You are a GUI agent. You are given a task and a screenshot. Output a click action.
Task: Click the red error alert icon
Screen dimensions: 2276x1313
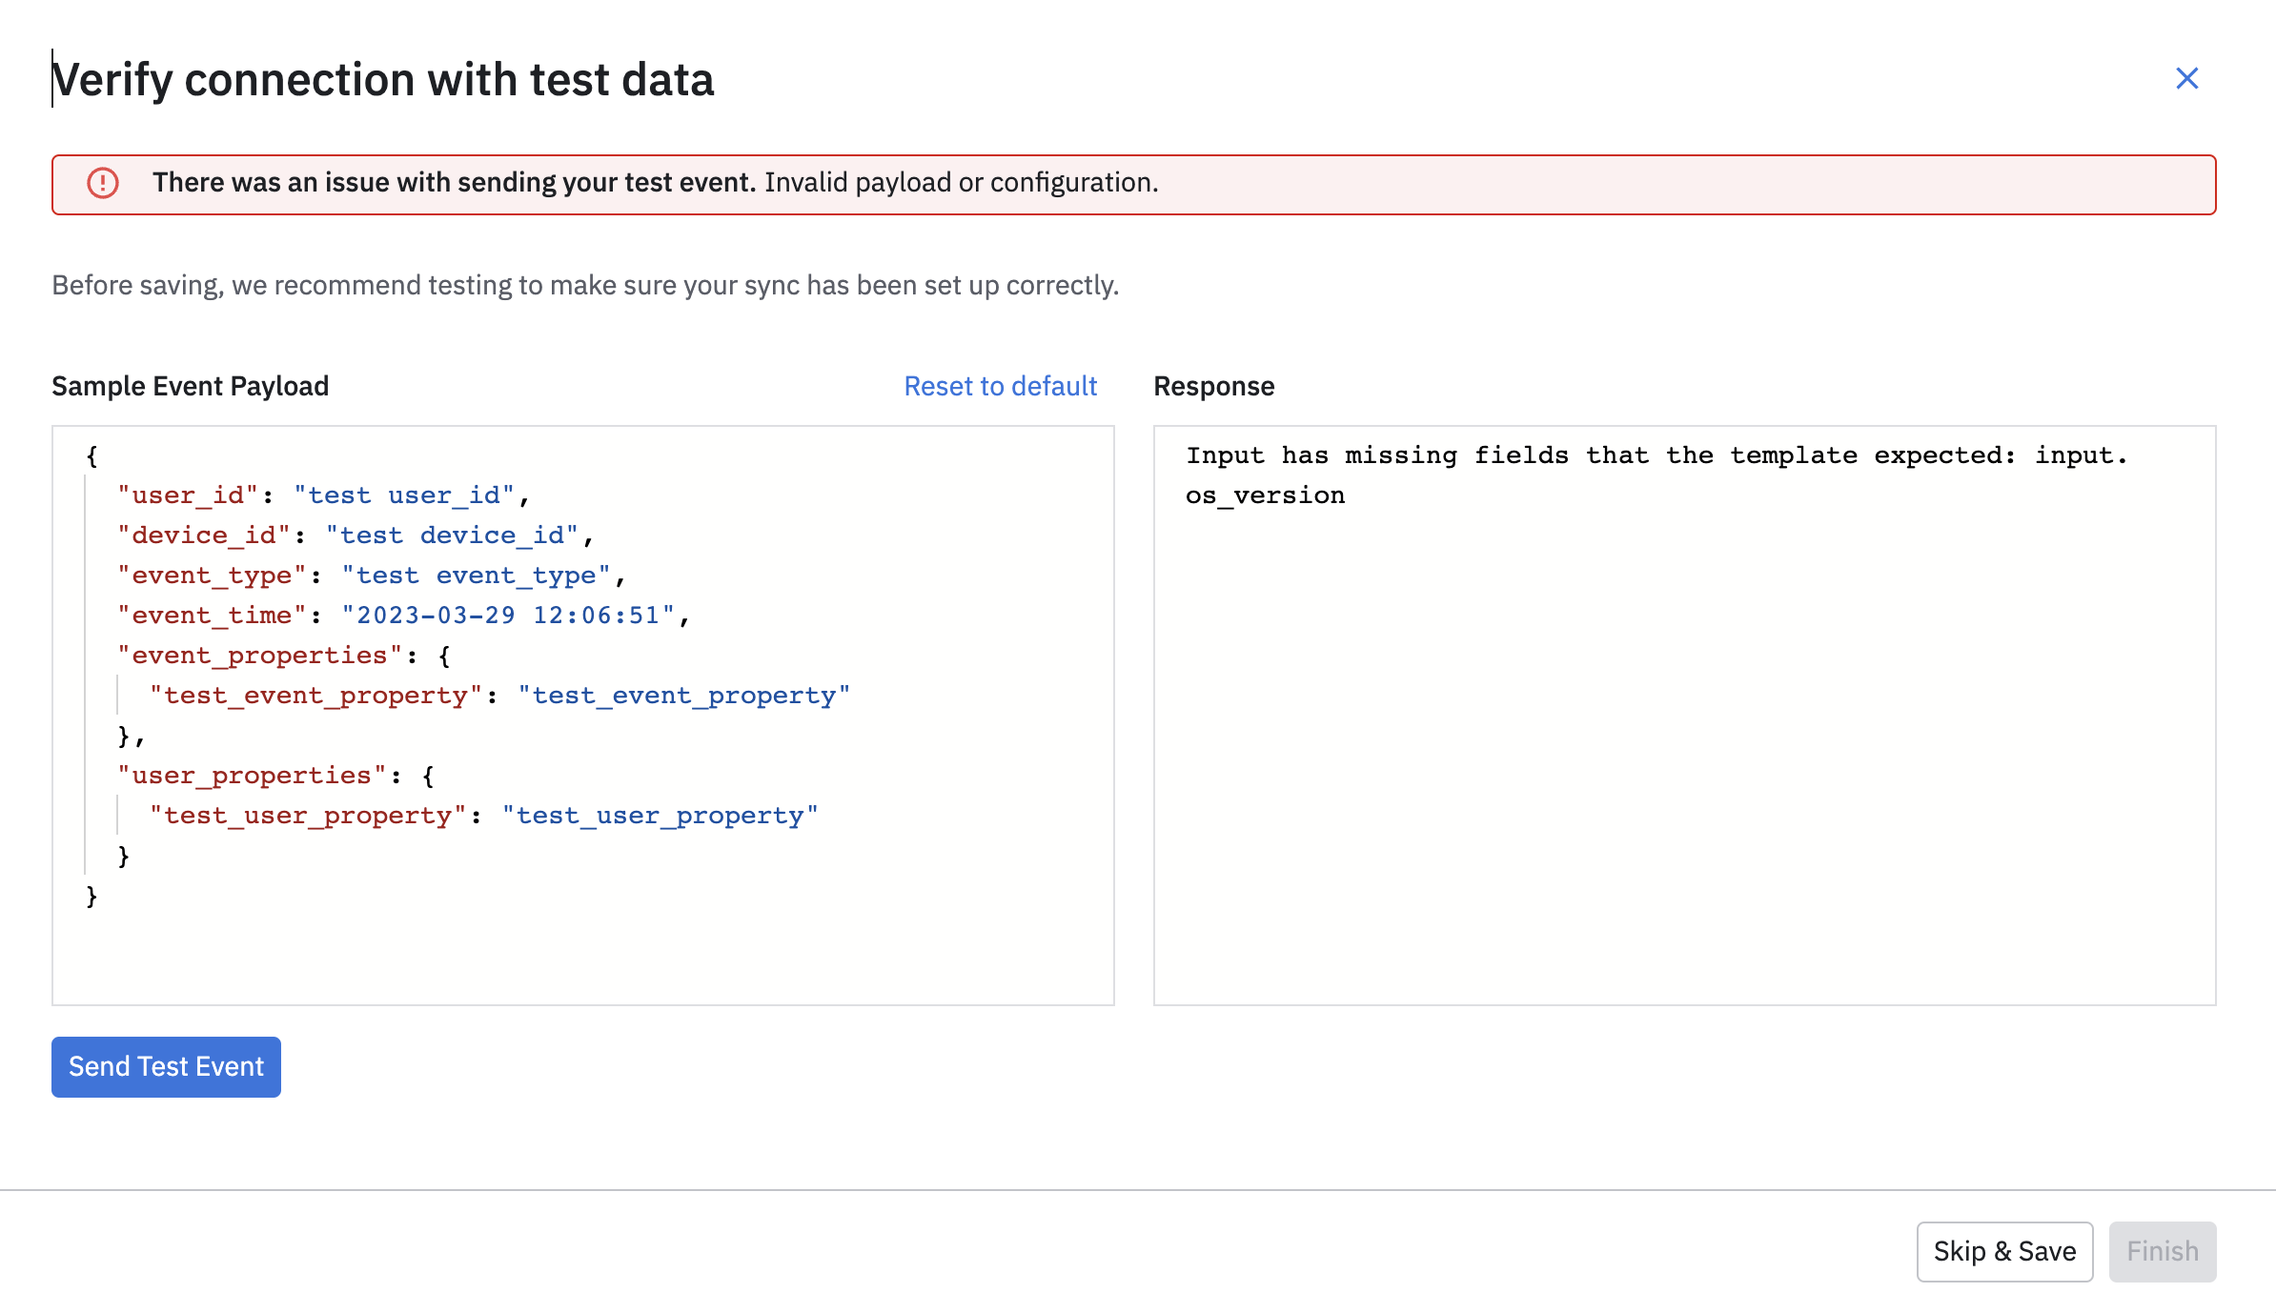(x=103, y=183)
